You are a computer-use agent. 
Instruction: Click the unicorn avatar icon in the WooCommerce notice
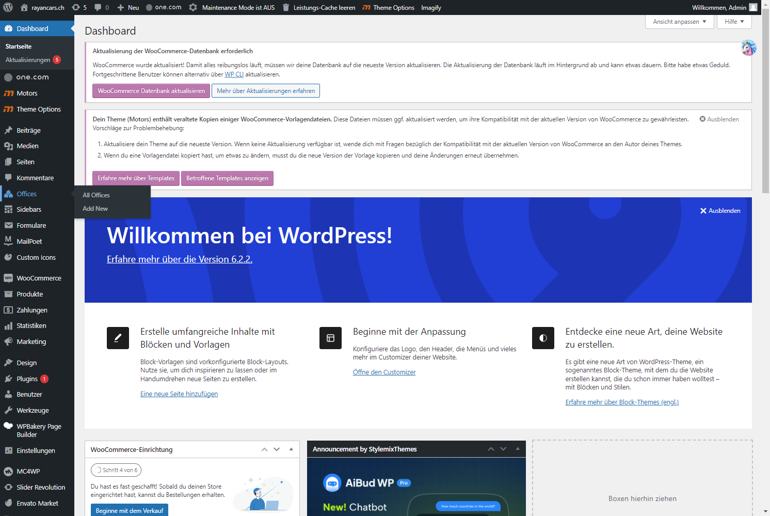tap(749, 48)
